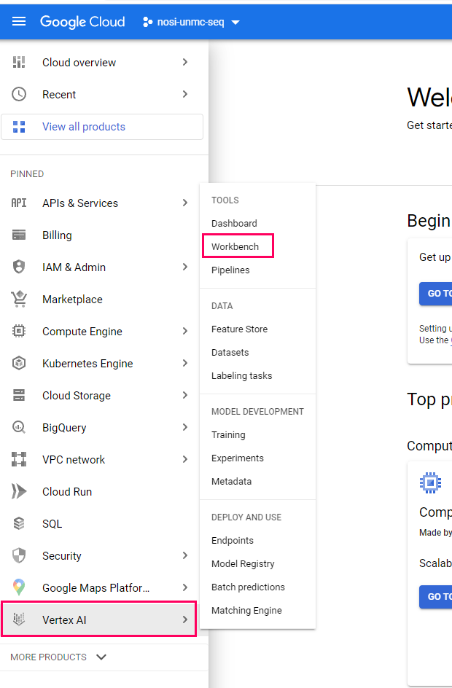Image resolution: width=452 pixels, height=688 pixels.
Task: Click the Vertex AI icon
Action: (19, 619)
